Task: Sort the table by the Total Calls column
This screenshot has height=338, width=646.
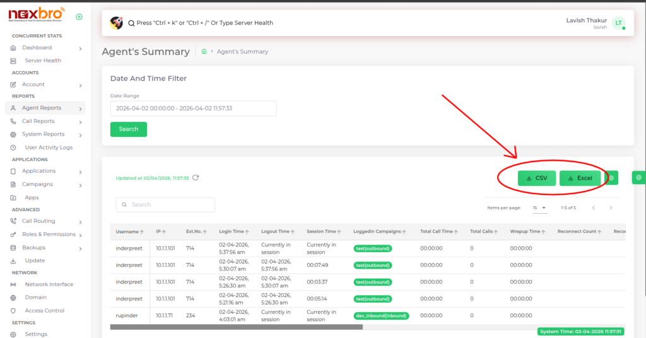Action: [484, 231]
